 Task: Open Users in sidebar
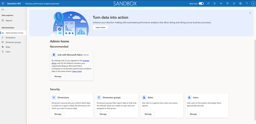[13, 52]
